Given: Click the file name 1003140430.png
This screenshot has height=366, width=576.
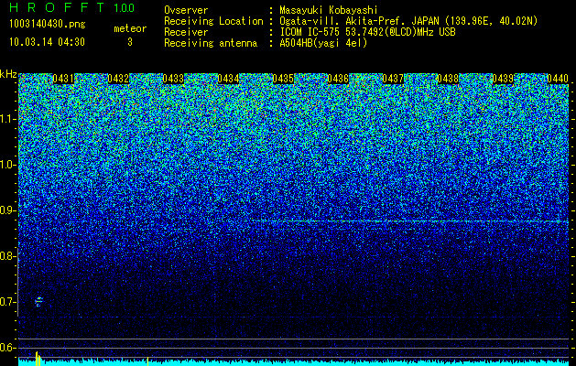Looking at the screenshot, I should click(48, 25).
